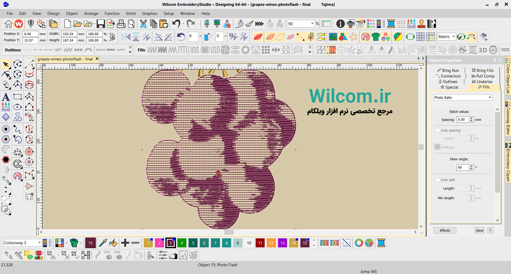Click the black rubber stamp icon
511x274 pixels.
coord(422,24)
